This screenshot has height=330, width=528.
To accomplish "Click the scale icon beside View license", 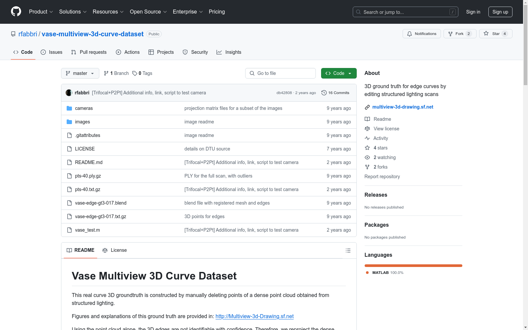I will pyautogui.click(x=367, y=129).
